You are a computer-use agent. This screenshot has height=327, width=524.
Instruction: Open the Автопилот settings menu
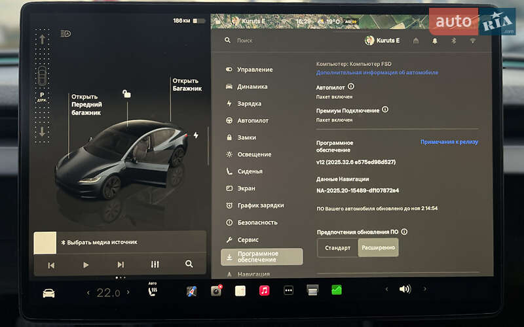(248, 120)
